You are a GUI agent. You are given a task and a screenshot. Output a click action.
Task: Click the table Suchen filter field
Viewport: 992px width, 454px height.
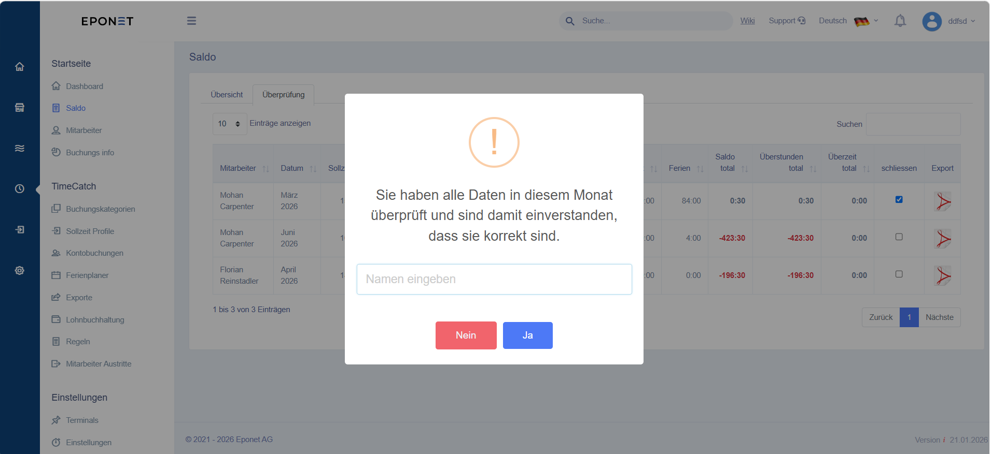(913, 124)
